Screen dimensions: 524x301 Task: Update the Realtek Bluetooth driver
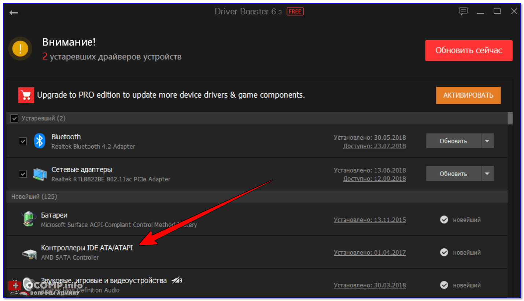453,141
